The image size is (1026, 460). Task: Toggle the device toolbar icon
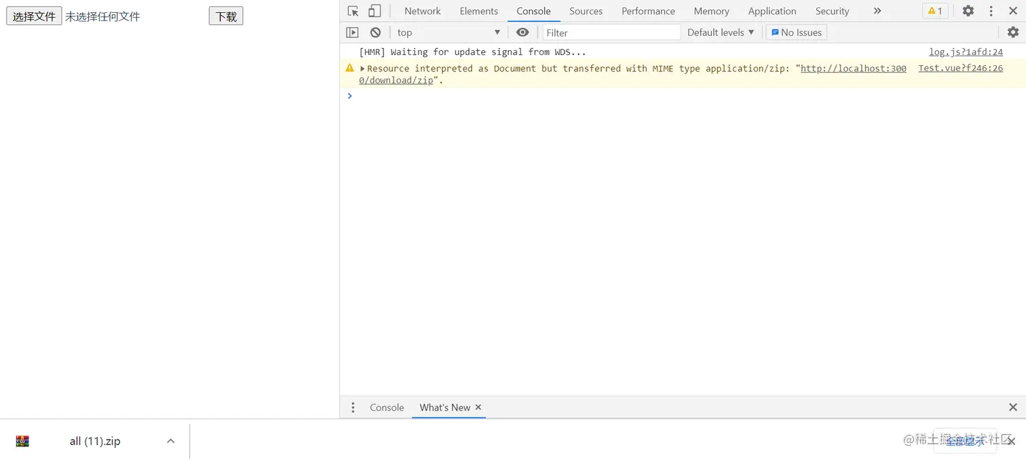375,11
